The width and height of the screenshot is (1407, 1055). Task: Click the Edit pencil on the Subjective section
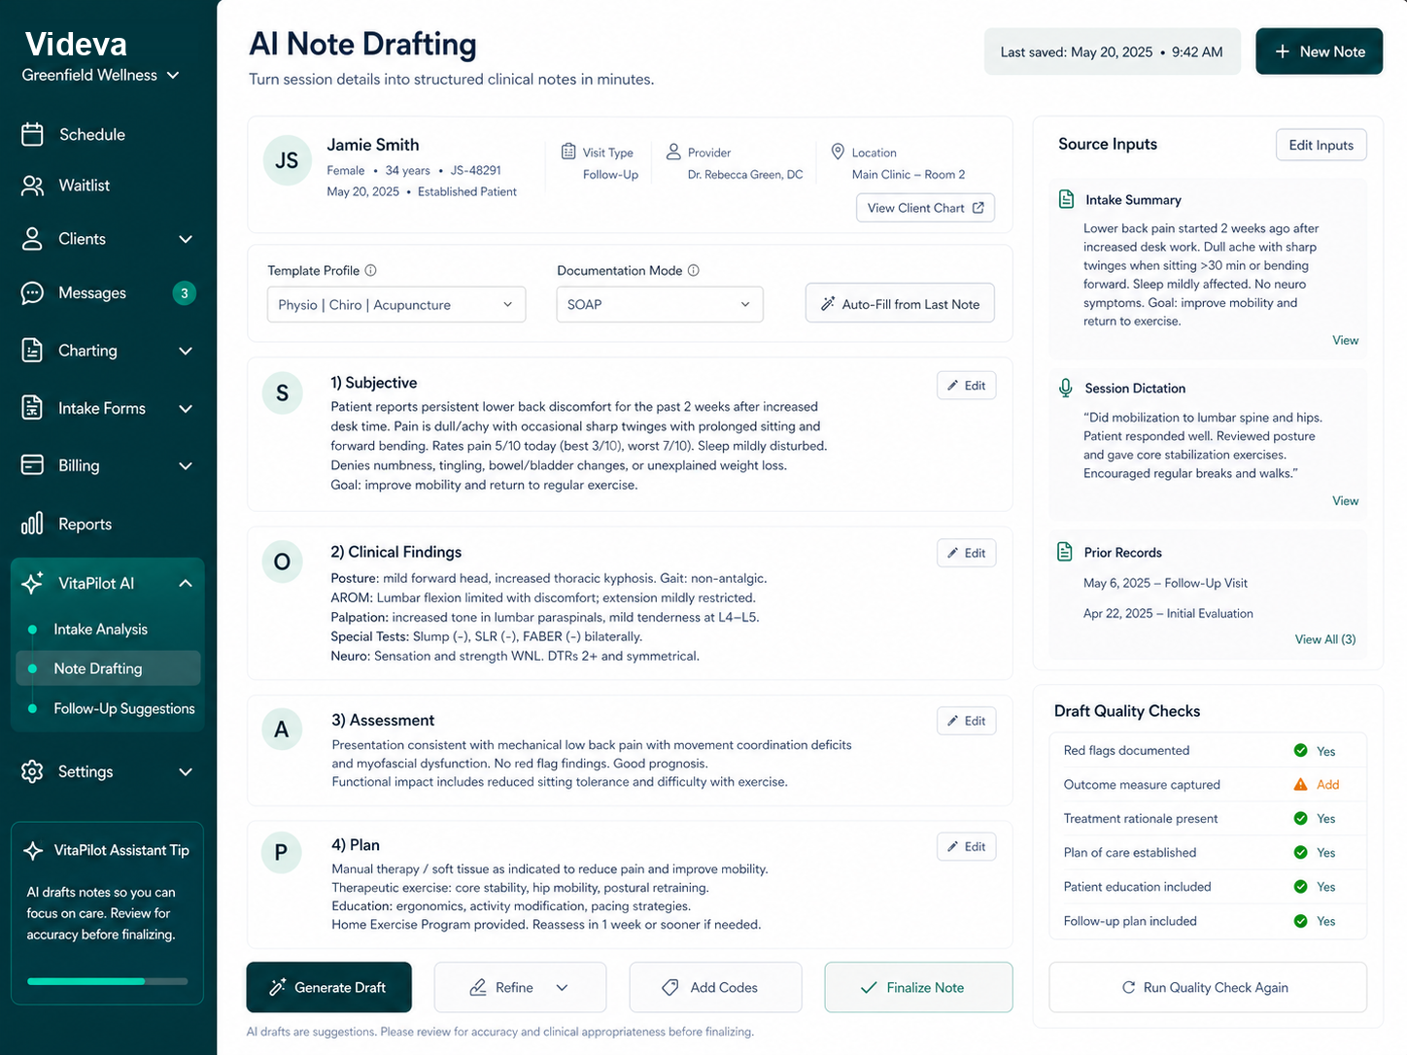tap(950, 385)
